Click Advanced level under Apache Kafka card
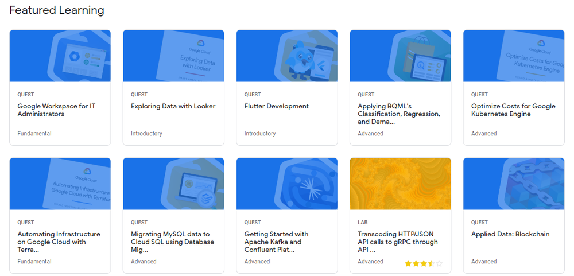Screen dimensions: 574x276 pyautogui.click(x=257, y=262)
